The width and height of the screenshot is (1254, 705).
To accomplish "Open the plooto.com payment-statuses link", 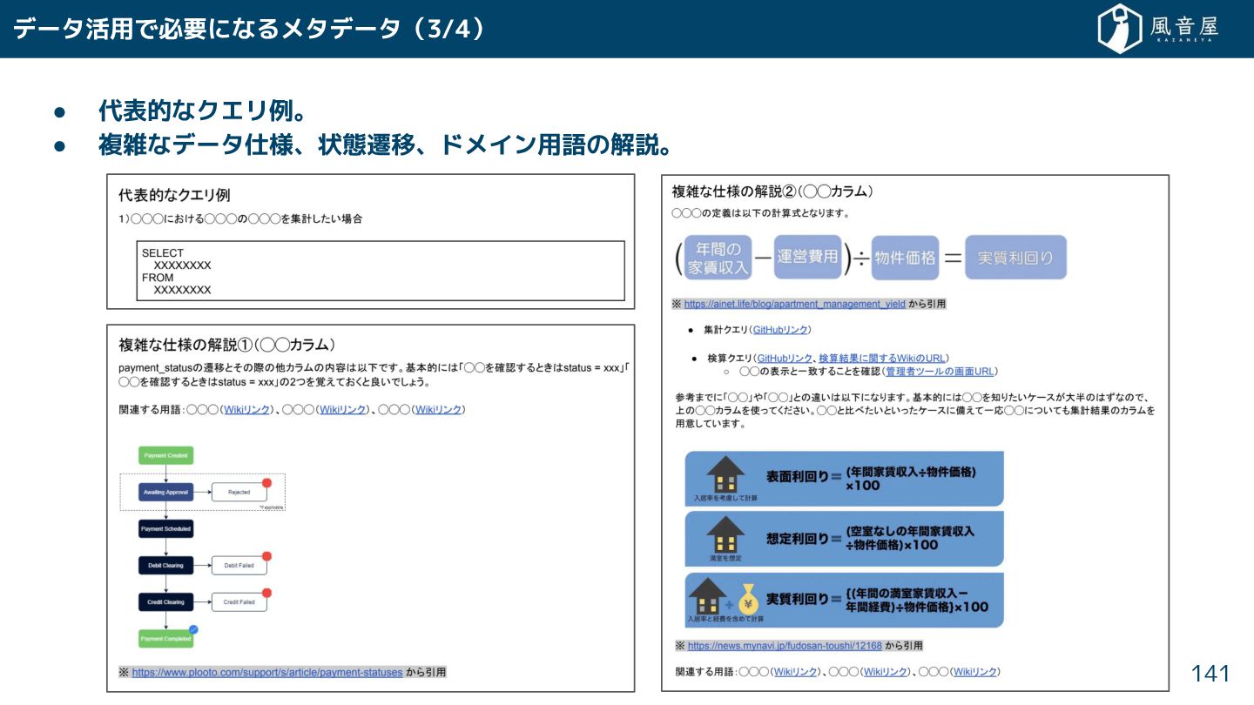I will pos(267,673).
